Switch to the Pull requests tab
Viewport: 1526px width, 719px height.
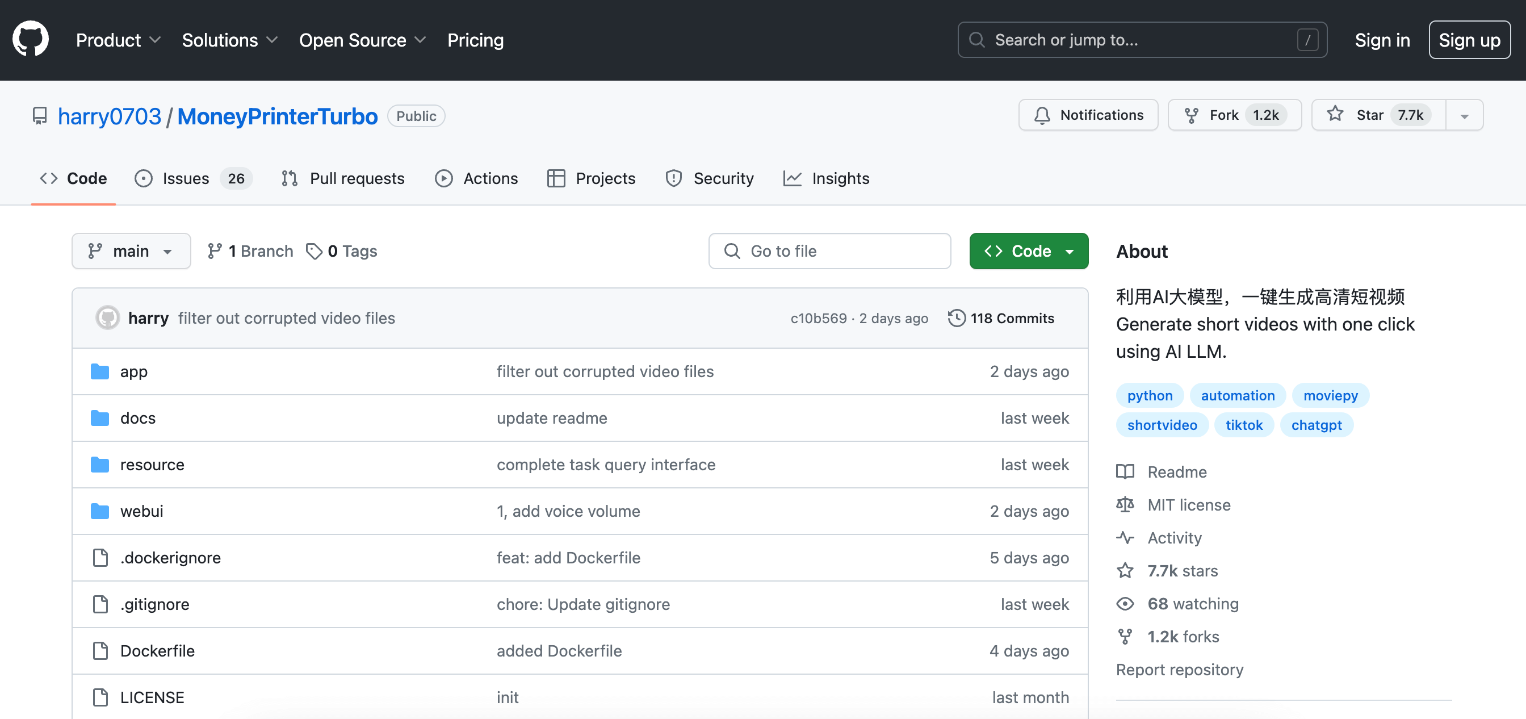click(343, 178)
